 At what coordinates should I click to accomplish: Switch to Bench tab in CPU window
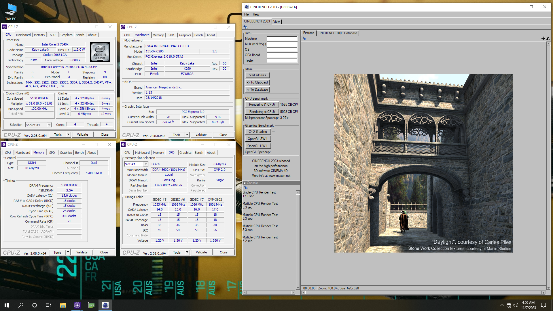(x=80, y=35)
